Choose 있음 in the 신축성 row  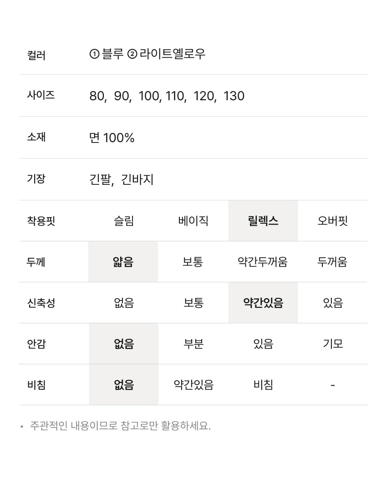point(333,303)
